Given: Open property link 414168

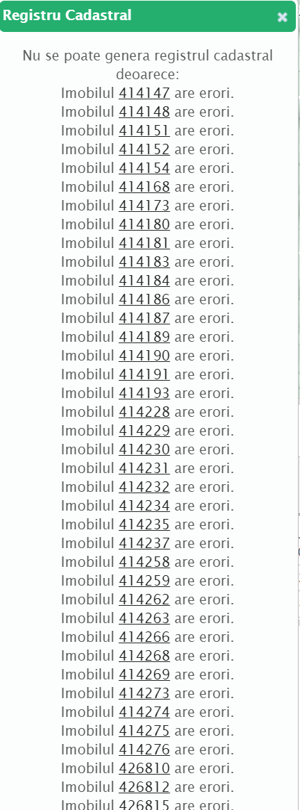Looking at the screenshot, I should click(144, 186).
